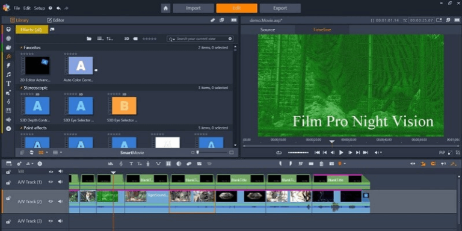Toggle lock on A/V Track (2)
Viewport: 462px width, 231px height.
[8, 198]
